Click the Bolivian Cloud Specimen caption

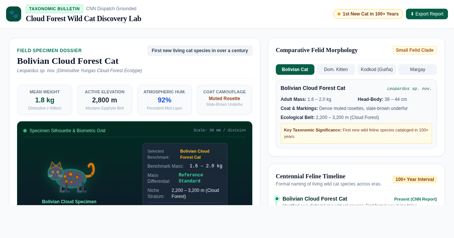(69, 202)
